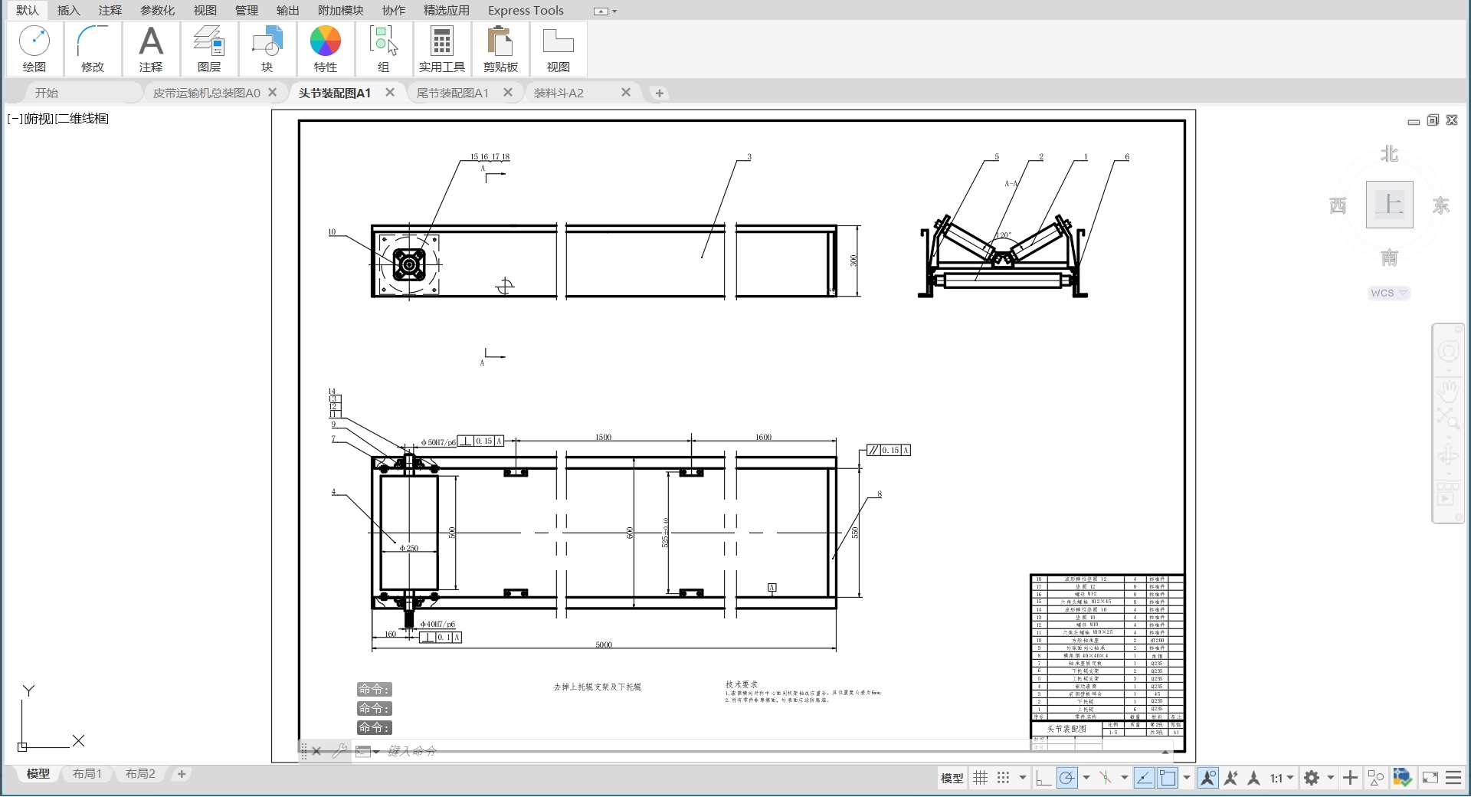Open recent commands dropdown in command line
Image resolution: width=1471 pixels, height=797 pixels.
click(368, 751)
